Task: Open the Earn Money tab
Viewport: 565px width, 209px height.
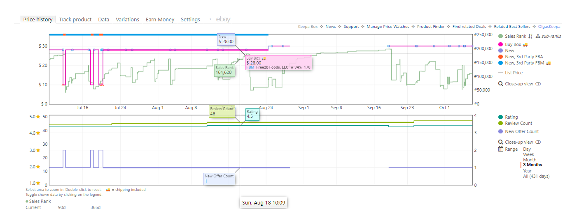Action: pos(160,19)
